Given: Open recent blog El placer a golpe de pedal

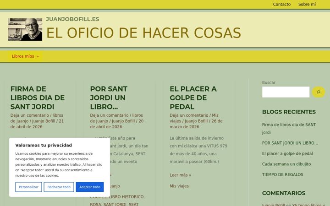Looking at the screenshot, I should pyautogui.click(x=287, y=153).
